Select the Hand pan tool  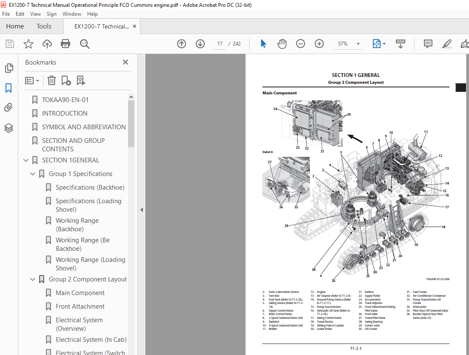[x=282, y=44]
